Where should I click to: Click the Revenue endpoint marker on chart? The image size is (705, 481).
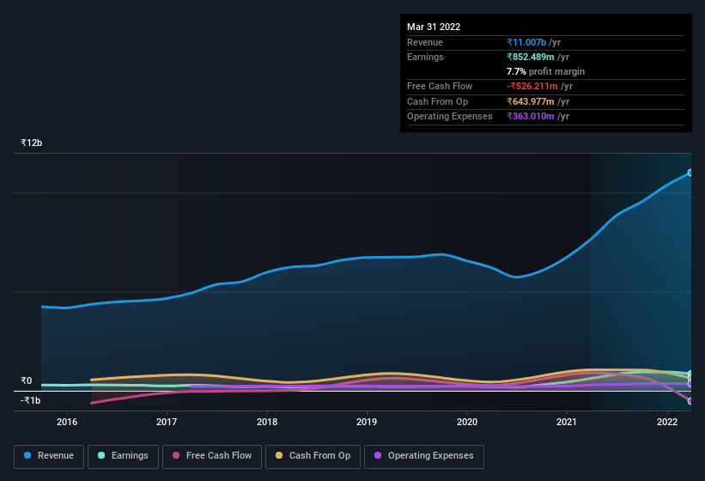point(690,173)
